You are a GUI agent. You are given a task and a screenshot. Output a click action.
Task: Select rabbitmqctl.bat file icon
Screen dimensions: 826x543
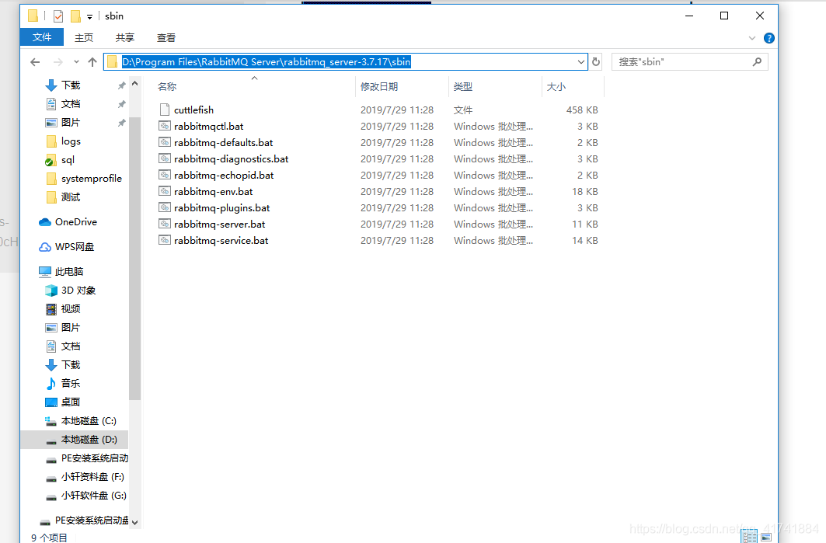(165, 126)
